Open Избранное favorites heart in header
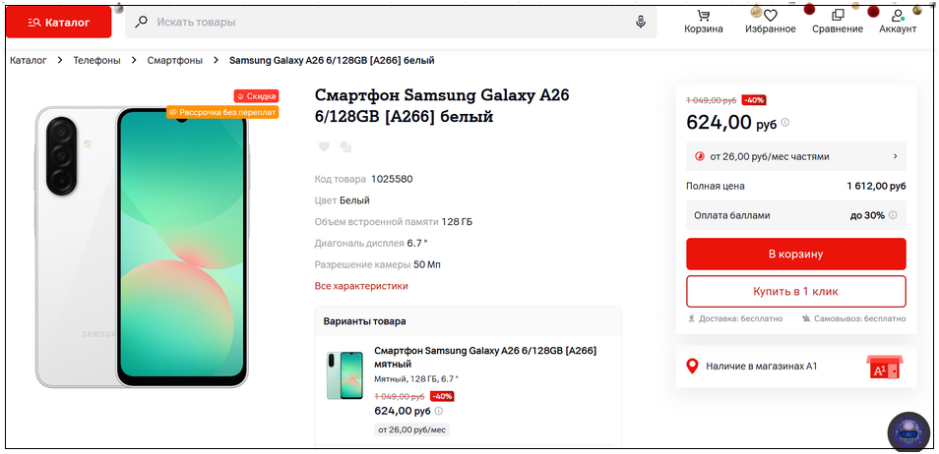The image size is (939, 454). click(771, 17)
